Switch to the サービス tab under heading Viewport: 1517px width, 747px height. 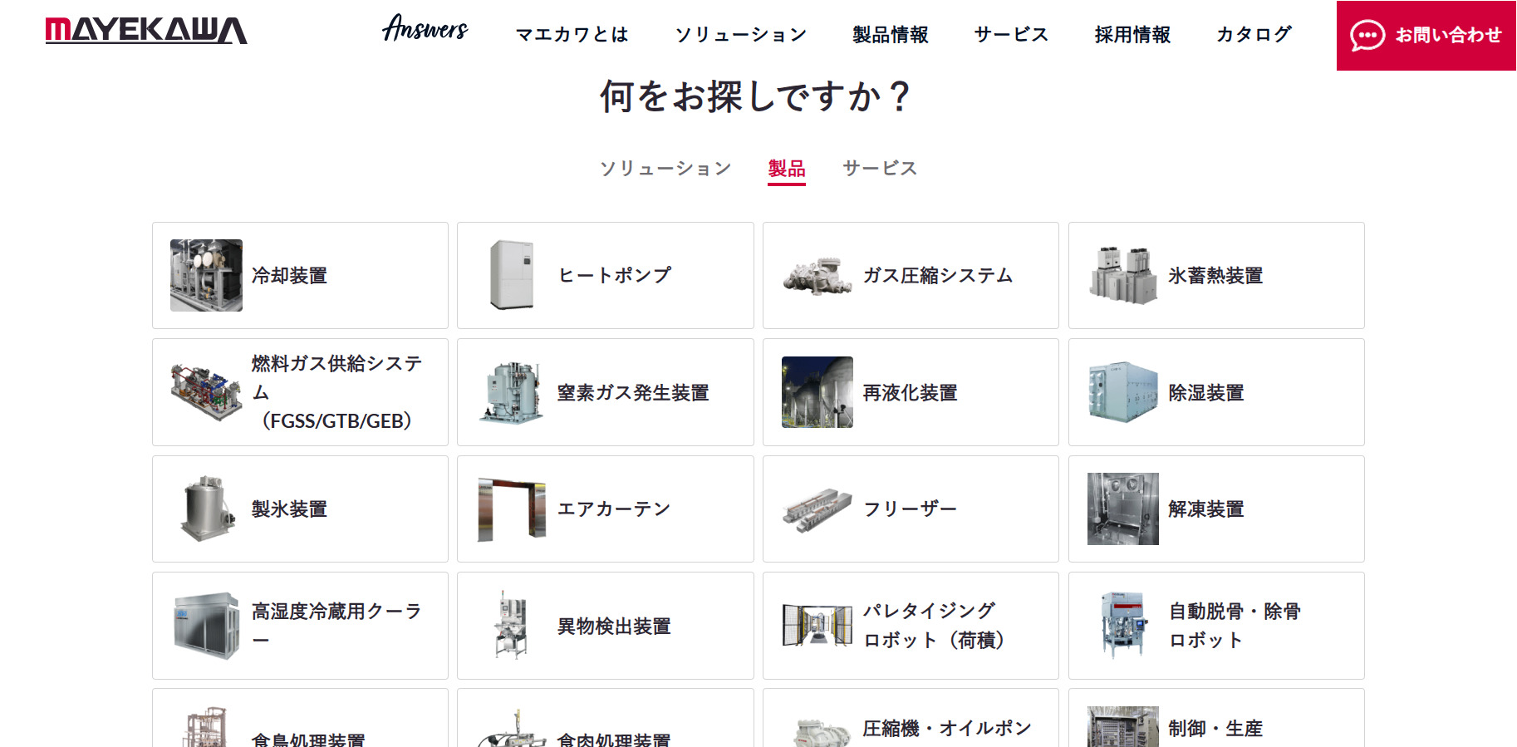[880, 169]
